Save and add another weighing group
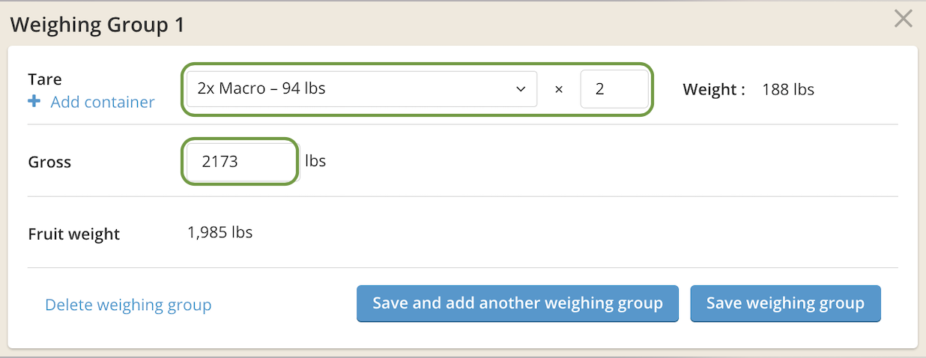 click(518, 303)
